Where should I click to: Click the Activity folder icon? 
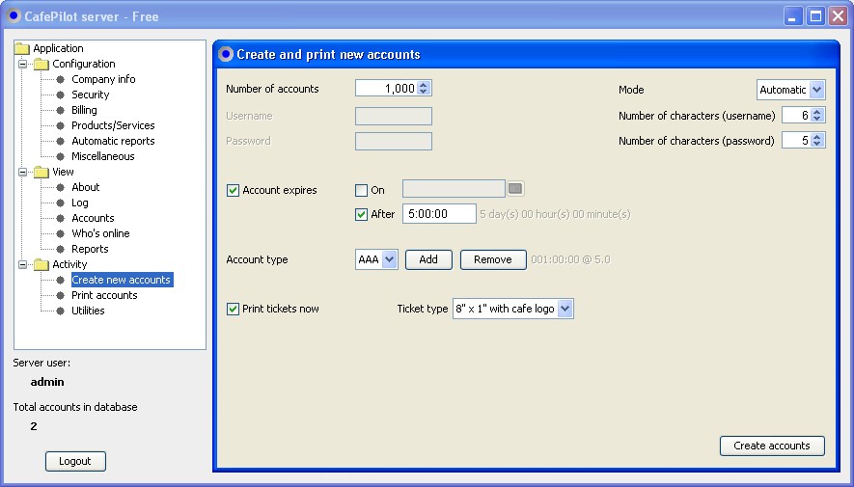41,265
